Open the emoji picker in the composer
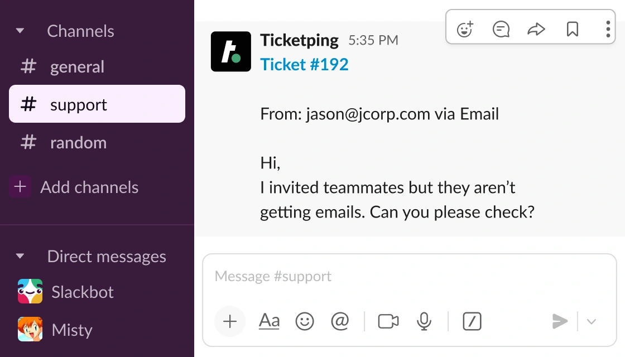Image resolution: width=625 pixels, height=357 pixels. point(305,321)
